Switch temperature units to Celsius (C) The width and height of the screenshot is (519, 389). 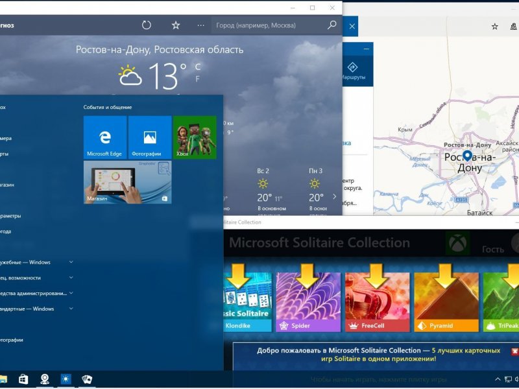[x=198, y=67]
